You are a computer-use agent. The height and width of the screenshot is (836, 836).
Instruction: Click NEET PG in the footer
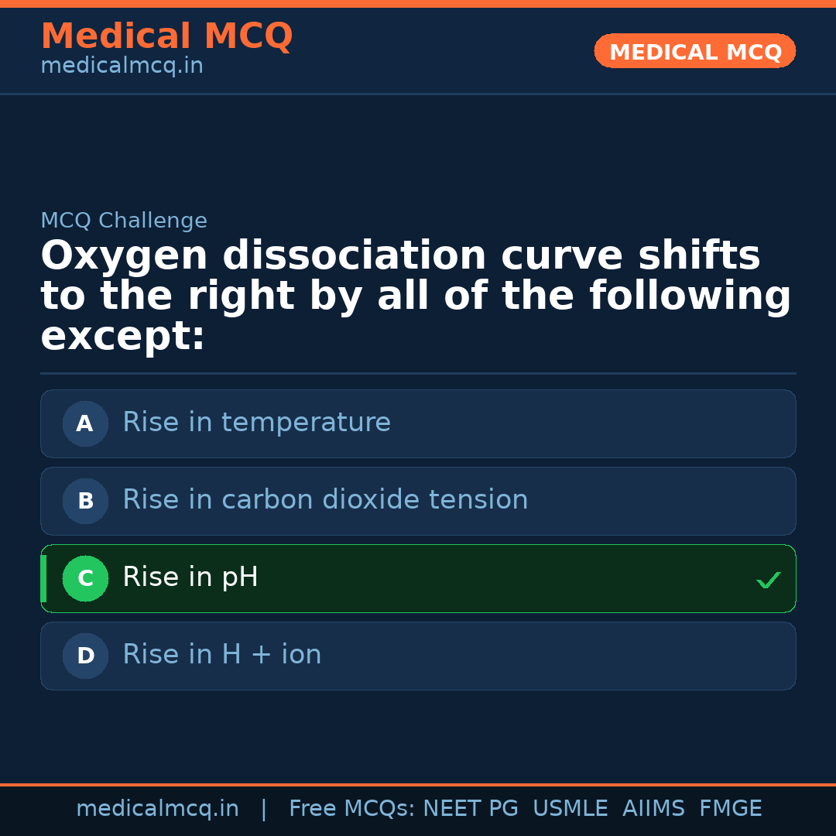471,809
